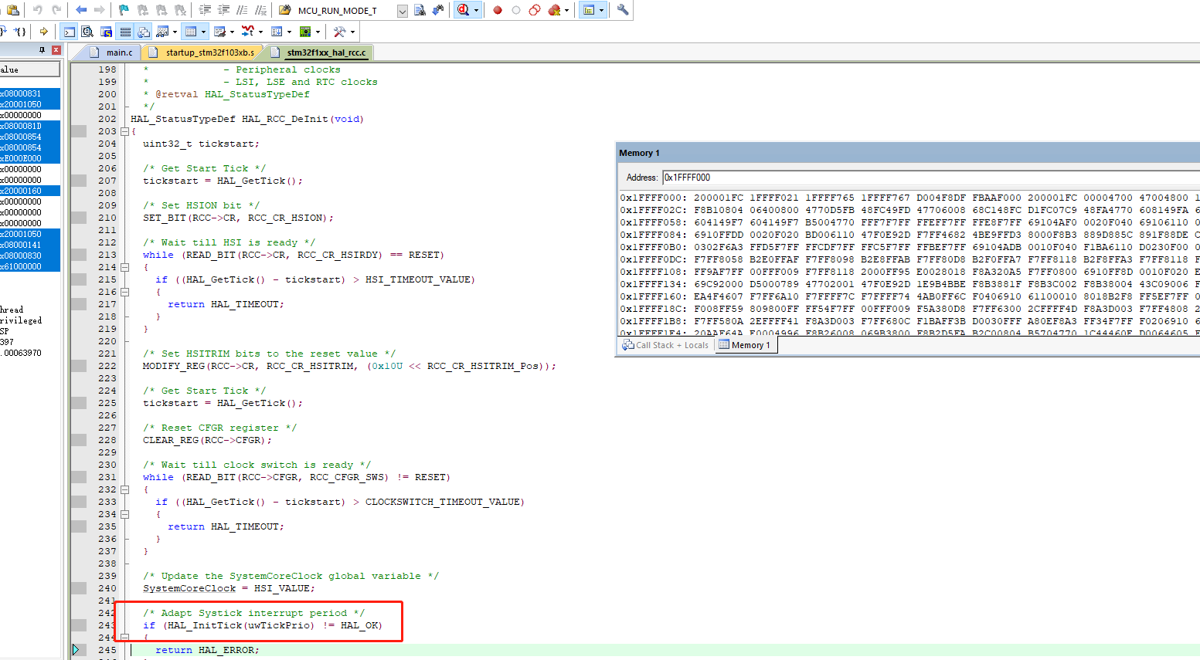
Task: Collapse the code fold at line 214
Action: point(124,267)
